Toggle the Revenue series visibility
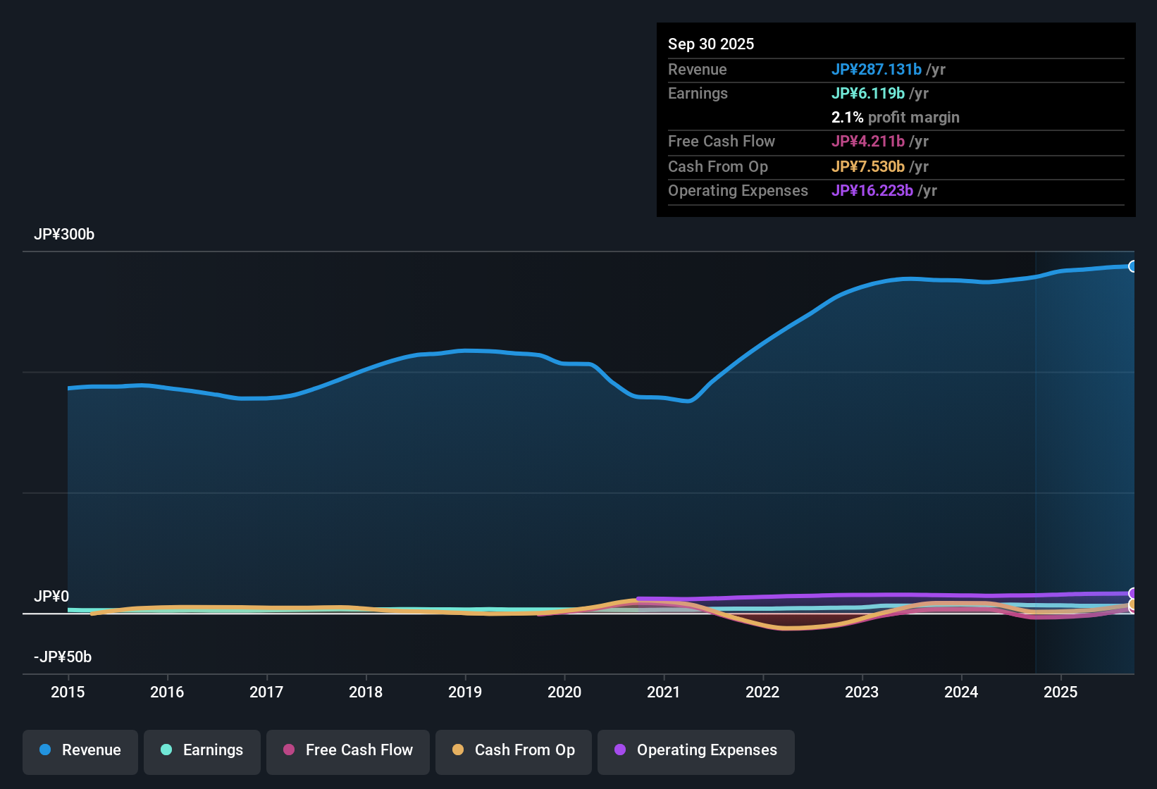The height and width of the screenshot is (789, 1157). [x=80, y=750]
